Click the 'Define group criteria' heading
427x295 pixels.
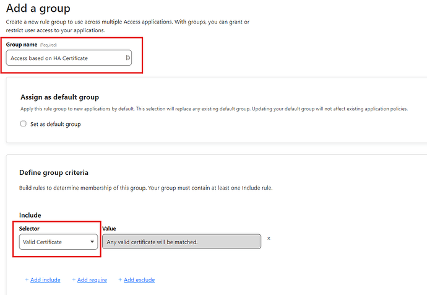[x=54, y=172]
